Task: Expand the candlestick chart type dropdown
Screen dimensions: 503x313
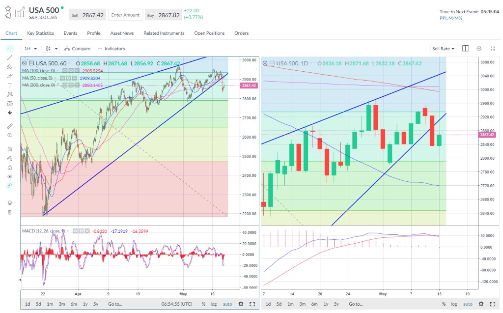Action: 51,49
